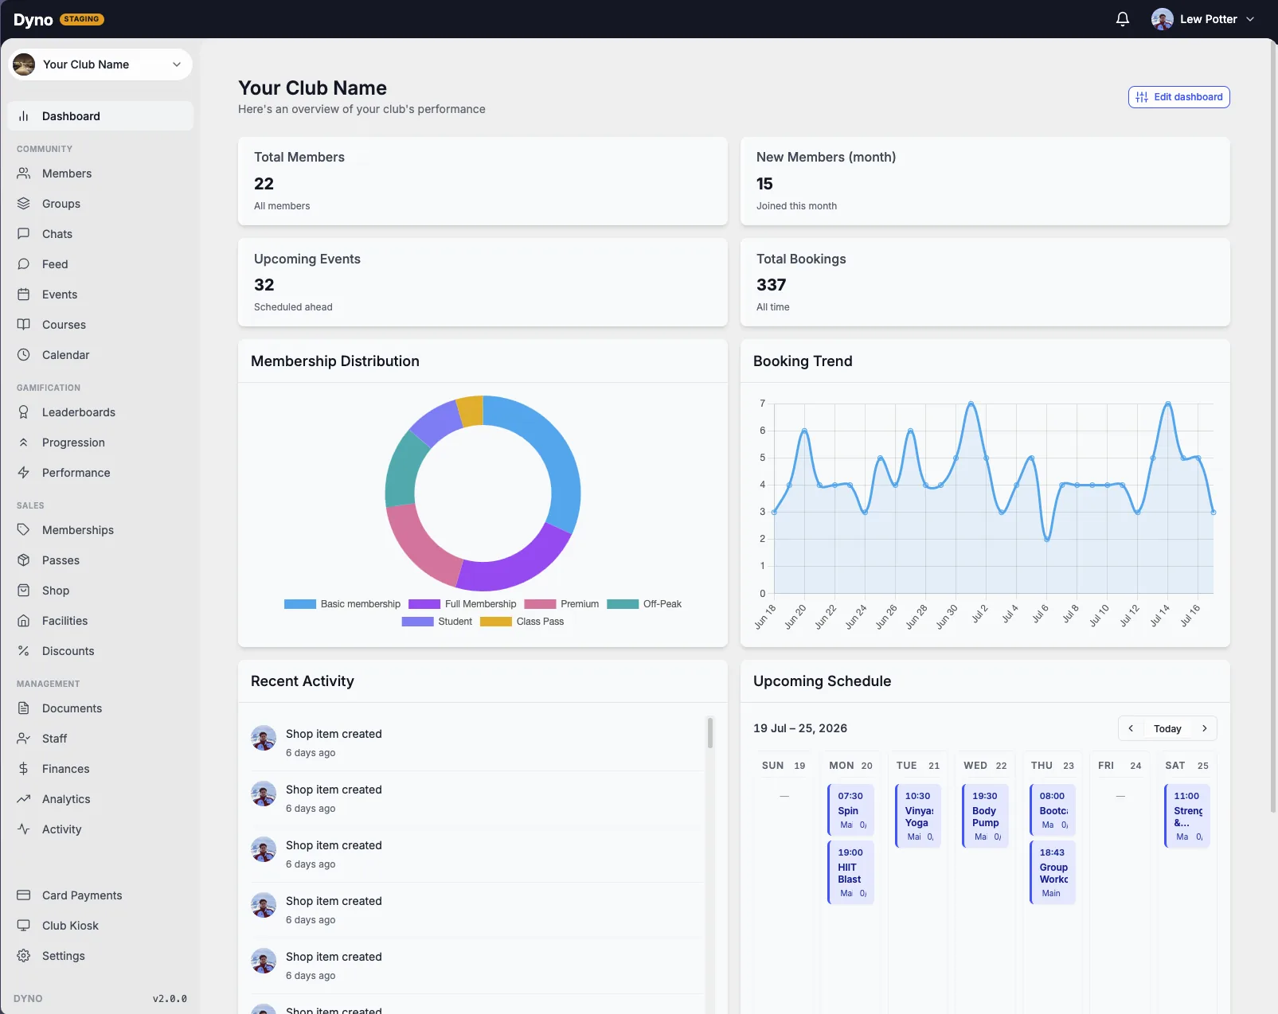The width and height of the screenshot is (1278, 1014).
Task: Toggle Full Membership legend entry
Action: 463,604
